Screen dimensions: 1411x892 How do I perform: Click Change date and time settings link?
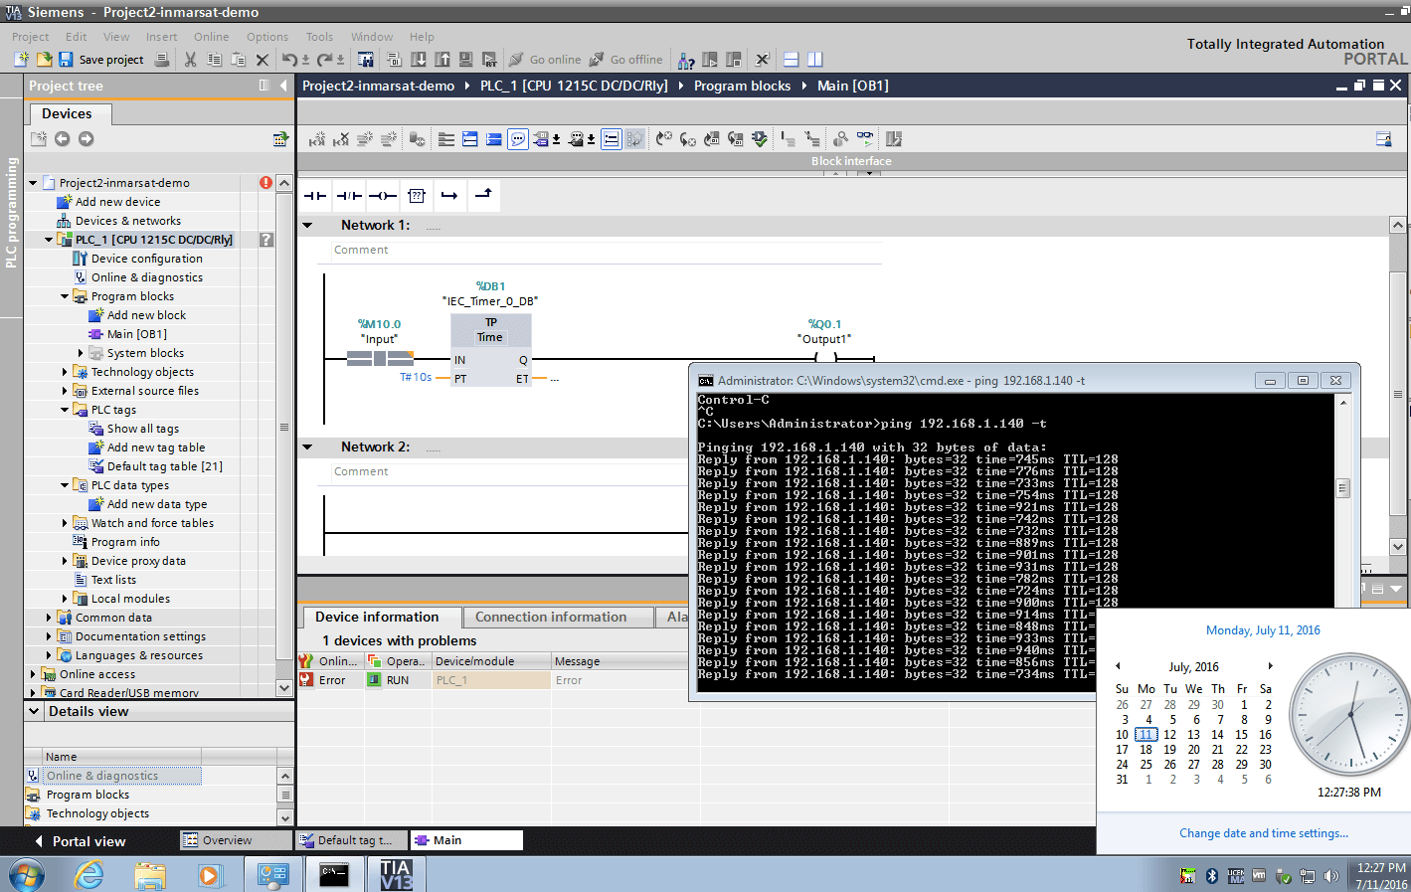pos(1264,833)
